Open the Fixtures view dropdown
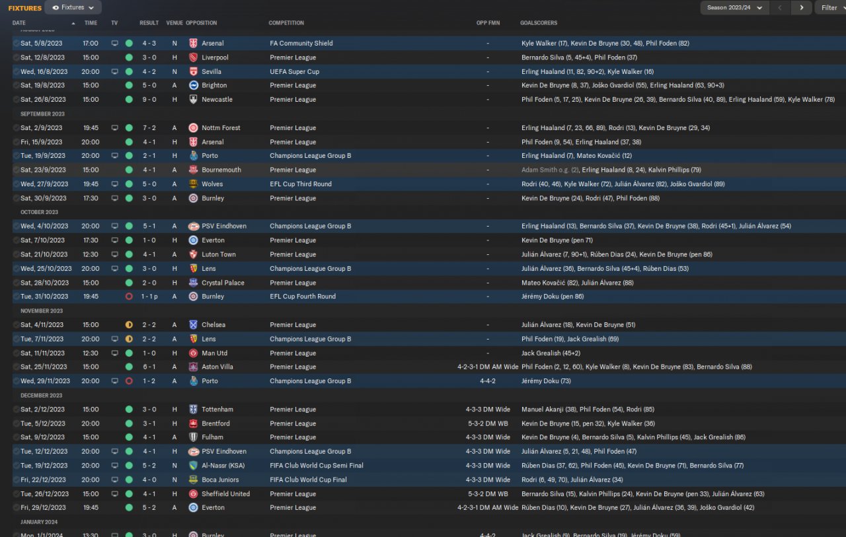Viewport: 846px width, 537px height. tap(73, 8)
